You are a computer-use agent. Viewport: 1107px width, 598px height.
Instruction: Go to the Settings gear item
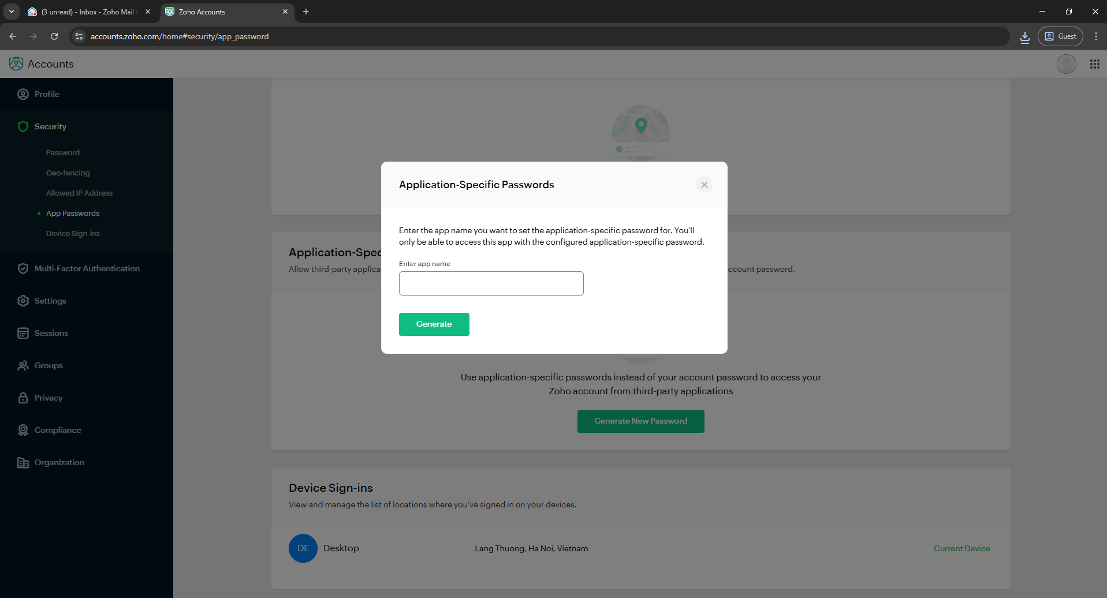pyautogui.click(x=23, y=301)
